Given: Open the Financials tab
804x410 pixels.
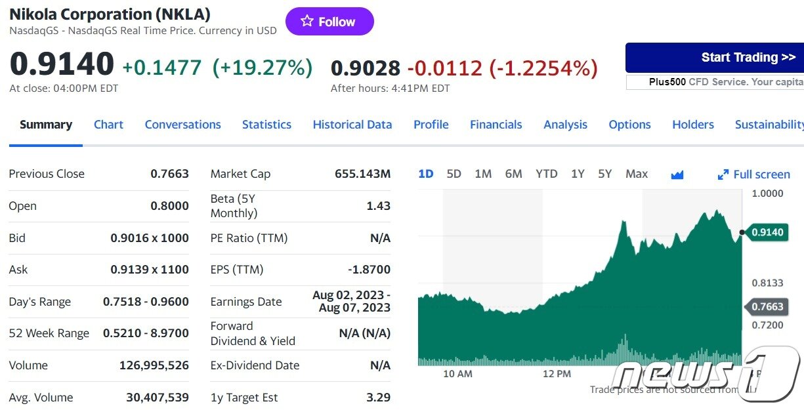Looking at the screenshot, I should 496,125.
